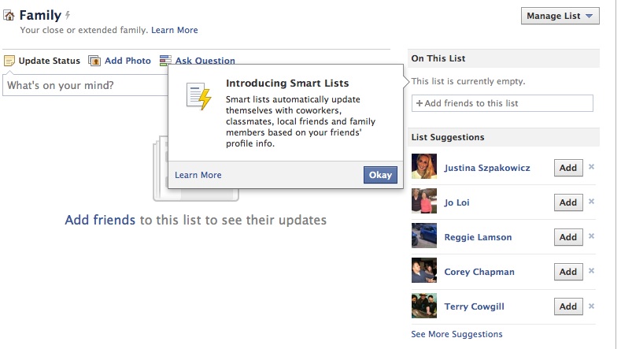
Task: Add Justina Szpakowicz to the list
Action: click(x=568, y=168)
